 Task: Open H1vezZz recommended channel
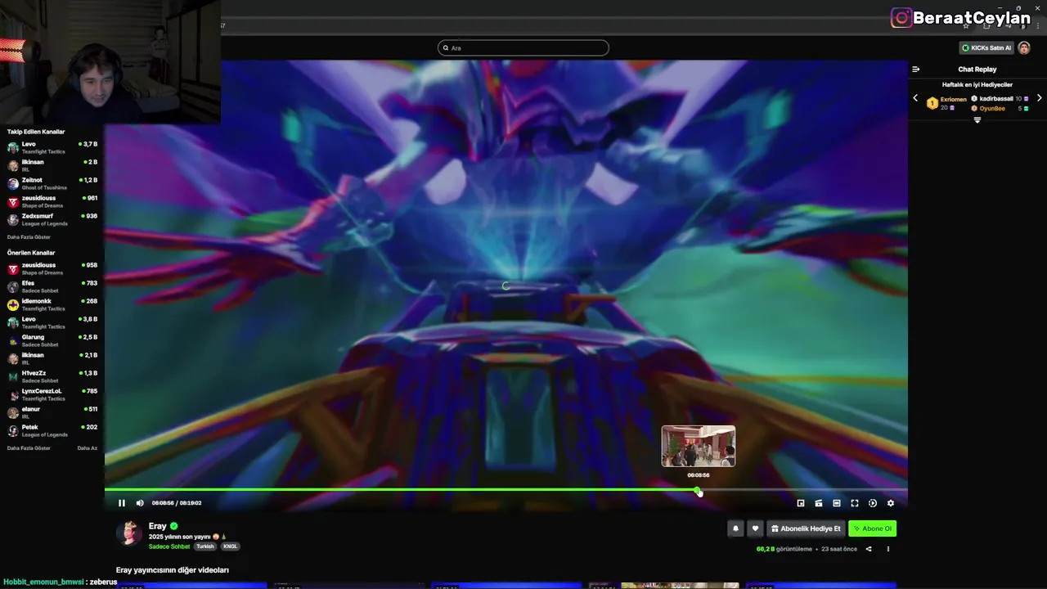pyautogui.click(x=52, y=376)
